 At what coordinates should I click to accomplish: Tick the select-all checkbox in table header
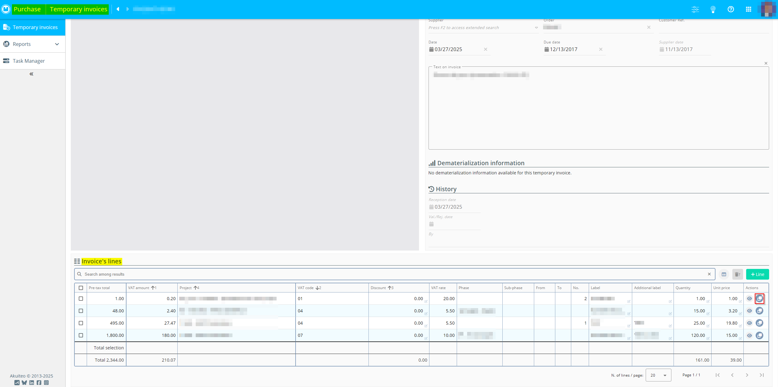pos(81,288)
